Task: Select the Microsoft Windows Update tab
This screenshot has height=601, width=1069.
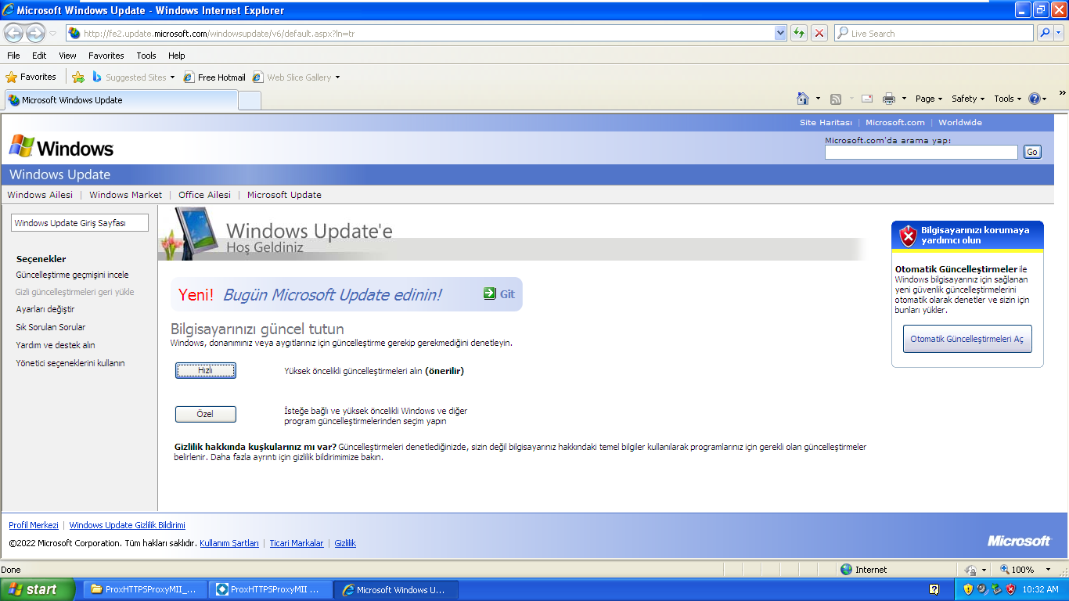Action: (121, 100)
